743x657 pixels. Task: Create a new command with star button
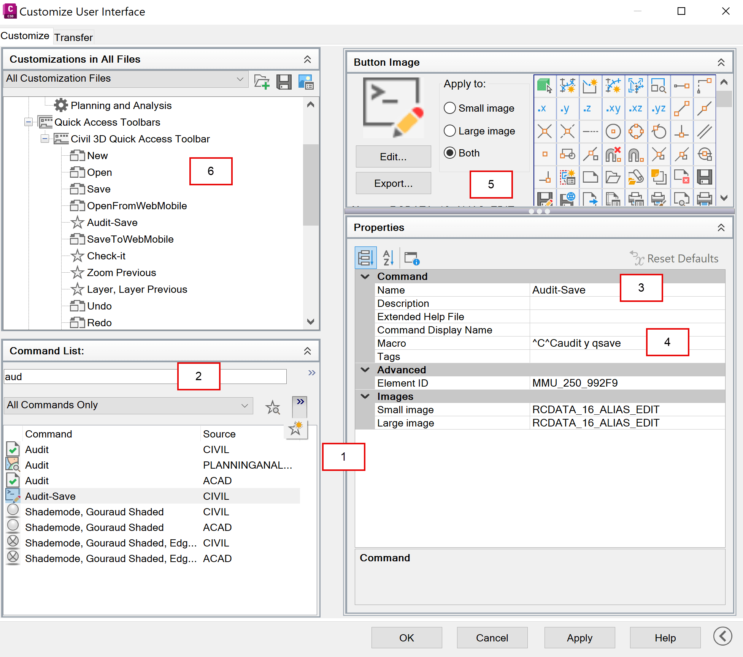295,428
